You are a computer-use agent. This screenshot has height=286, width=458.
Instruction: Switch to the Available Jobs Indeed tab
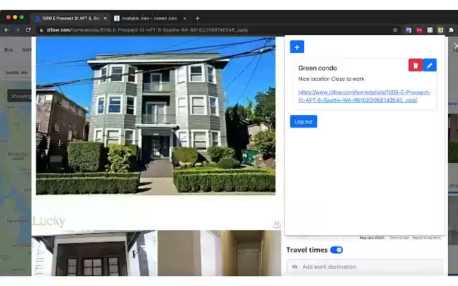tap(150, 18)
